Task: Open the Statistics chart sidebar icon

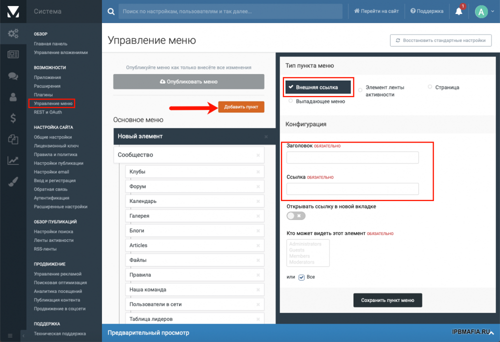Action: click(13, 160)
